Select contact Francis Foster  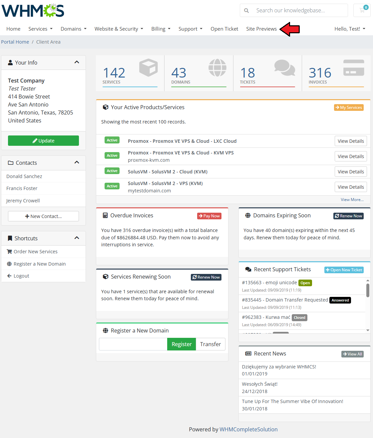44,188
